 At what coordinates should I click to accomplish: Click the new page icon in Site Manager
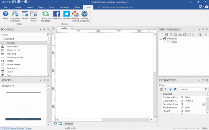162,35
